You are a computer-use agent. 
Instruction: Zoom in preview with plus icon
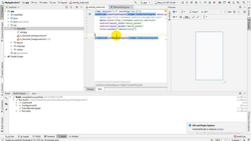coord(234,12)
